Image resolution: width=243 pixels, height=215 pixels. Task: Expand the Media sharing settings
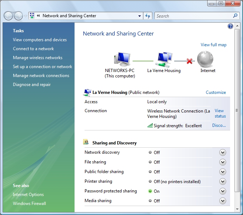223,201
